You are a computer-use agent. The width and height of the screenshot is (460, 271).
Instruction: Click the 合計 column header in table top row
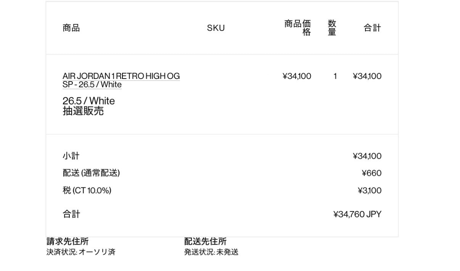372,28
